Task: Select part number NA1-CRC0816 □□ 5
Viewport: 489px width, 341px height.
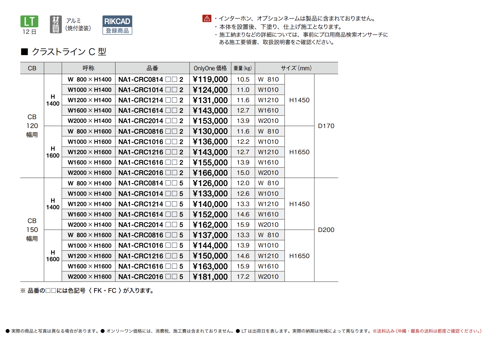Action: [x=151, y=235]
